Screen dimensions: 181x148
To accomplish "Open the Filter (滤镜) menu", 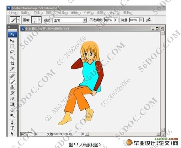I will [x=76, y=13].
